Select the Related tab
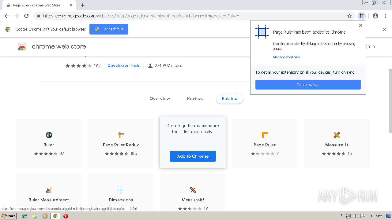This screenshot has width=392, height=220. click(230, 98)
